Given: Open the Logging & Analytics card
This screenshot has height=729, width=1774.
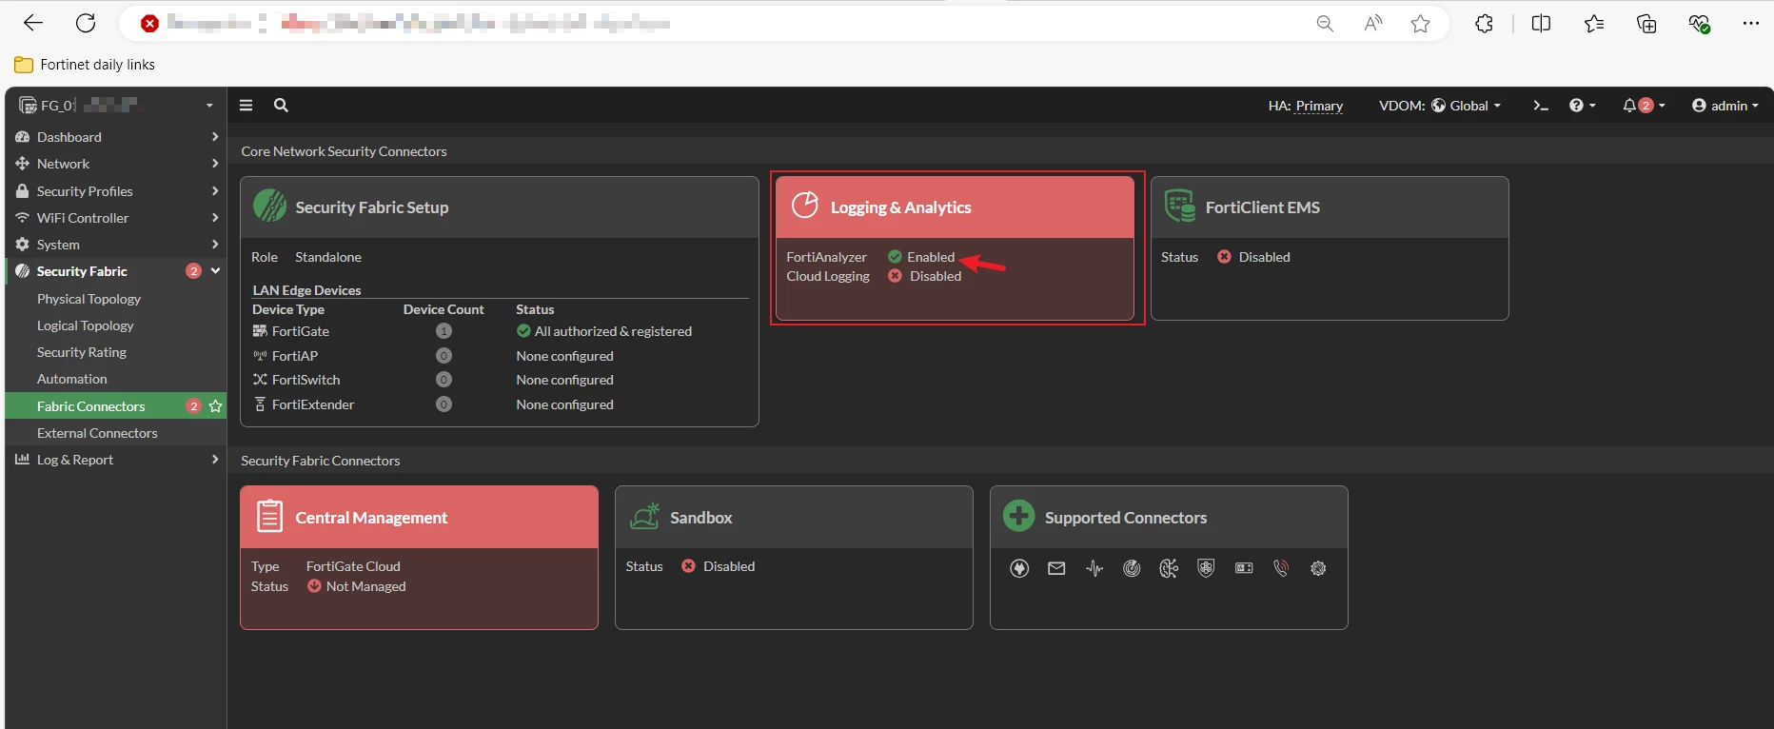Looking at the screenshot, I should [x=956, y=248].
